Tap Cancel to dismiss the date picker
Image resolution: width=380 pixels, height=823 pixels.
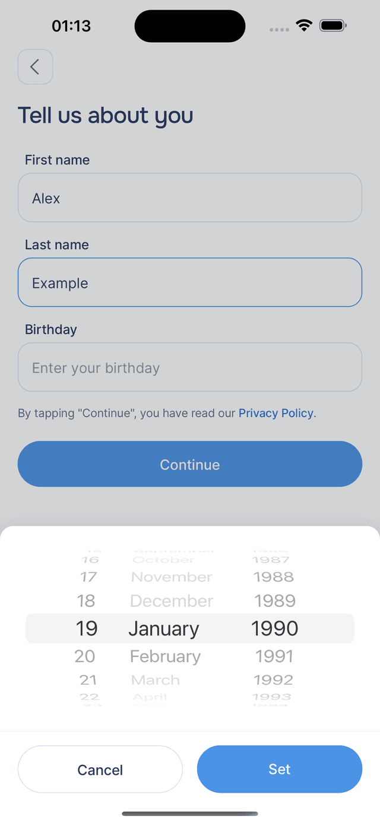100,769
